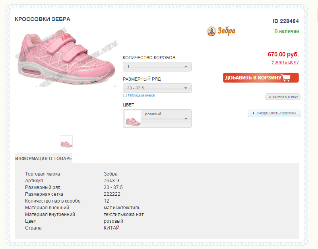Click the Зебра brand logo
The height and width of the screenshot is (249, 318).
[x=221, y=31]
